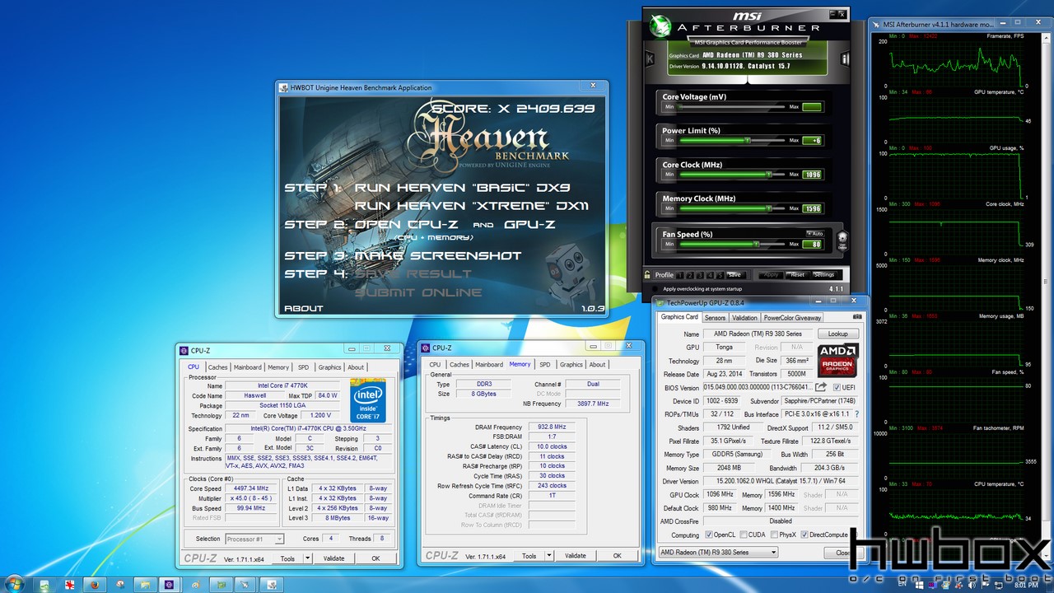Viewport: 1054px width, 593px height.
Task: Open the Afterburner Settings button
Action: tap(824, 274)
